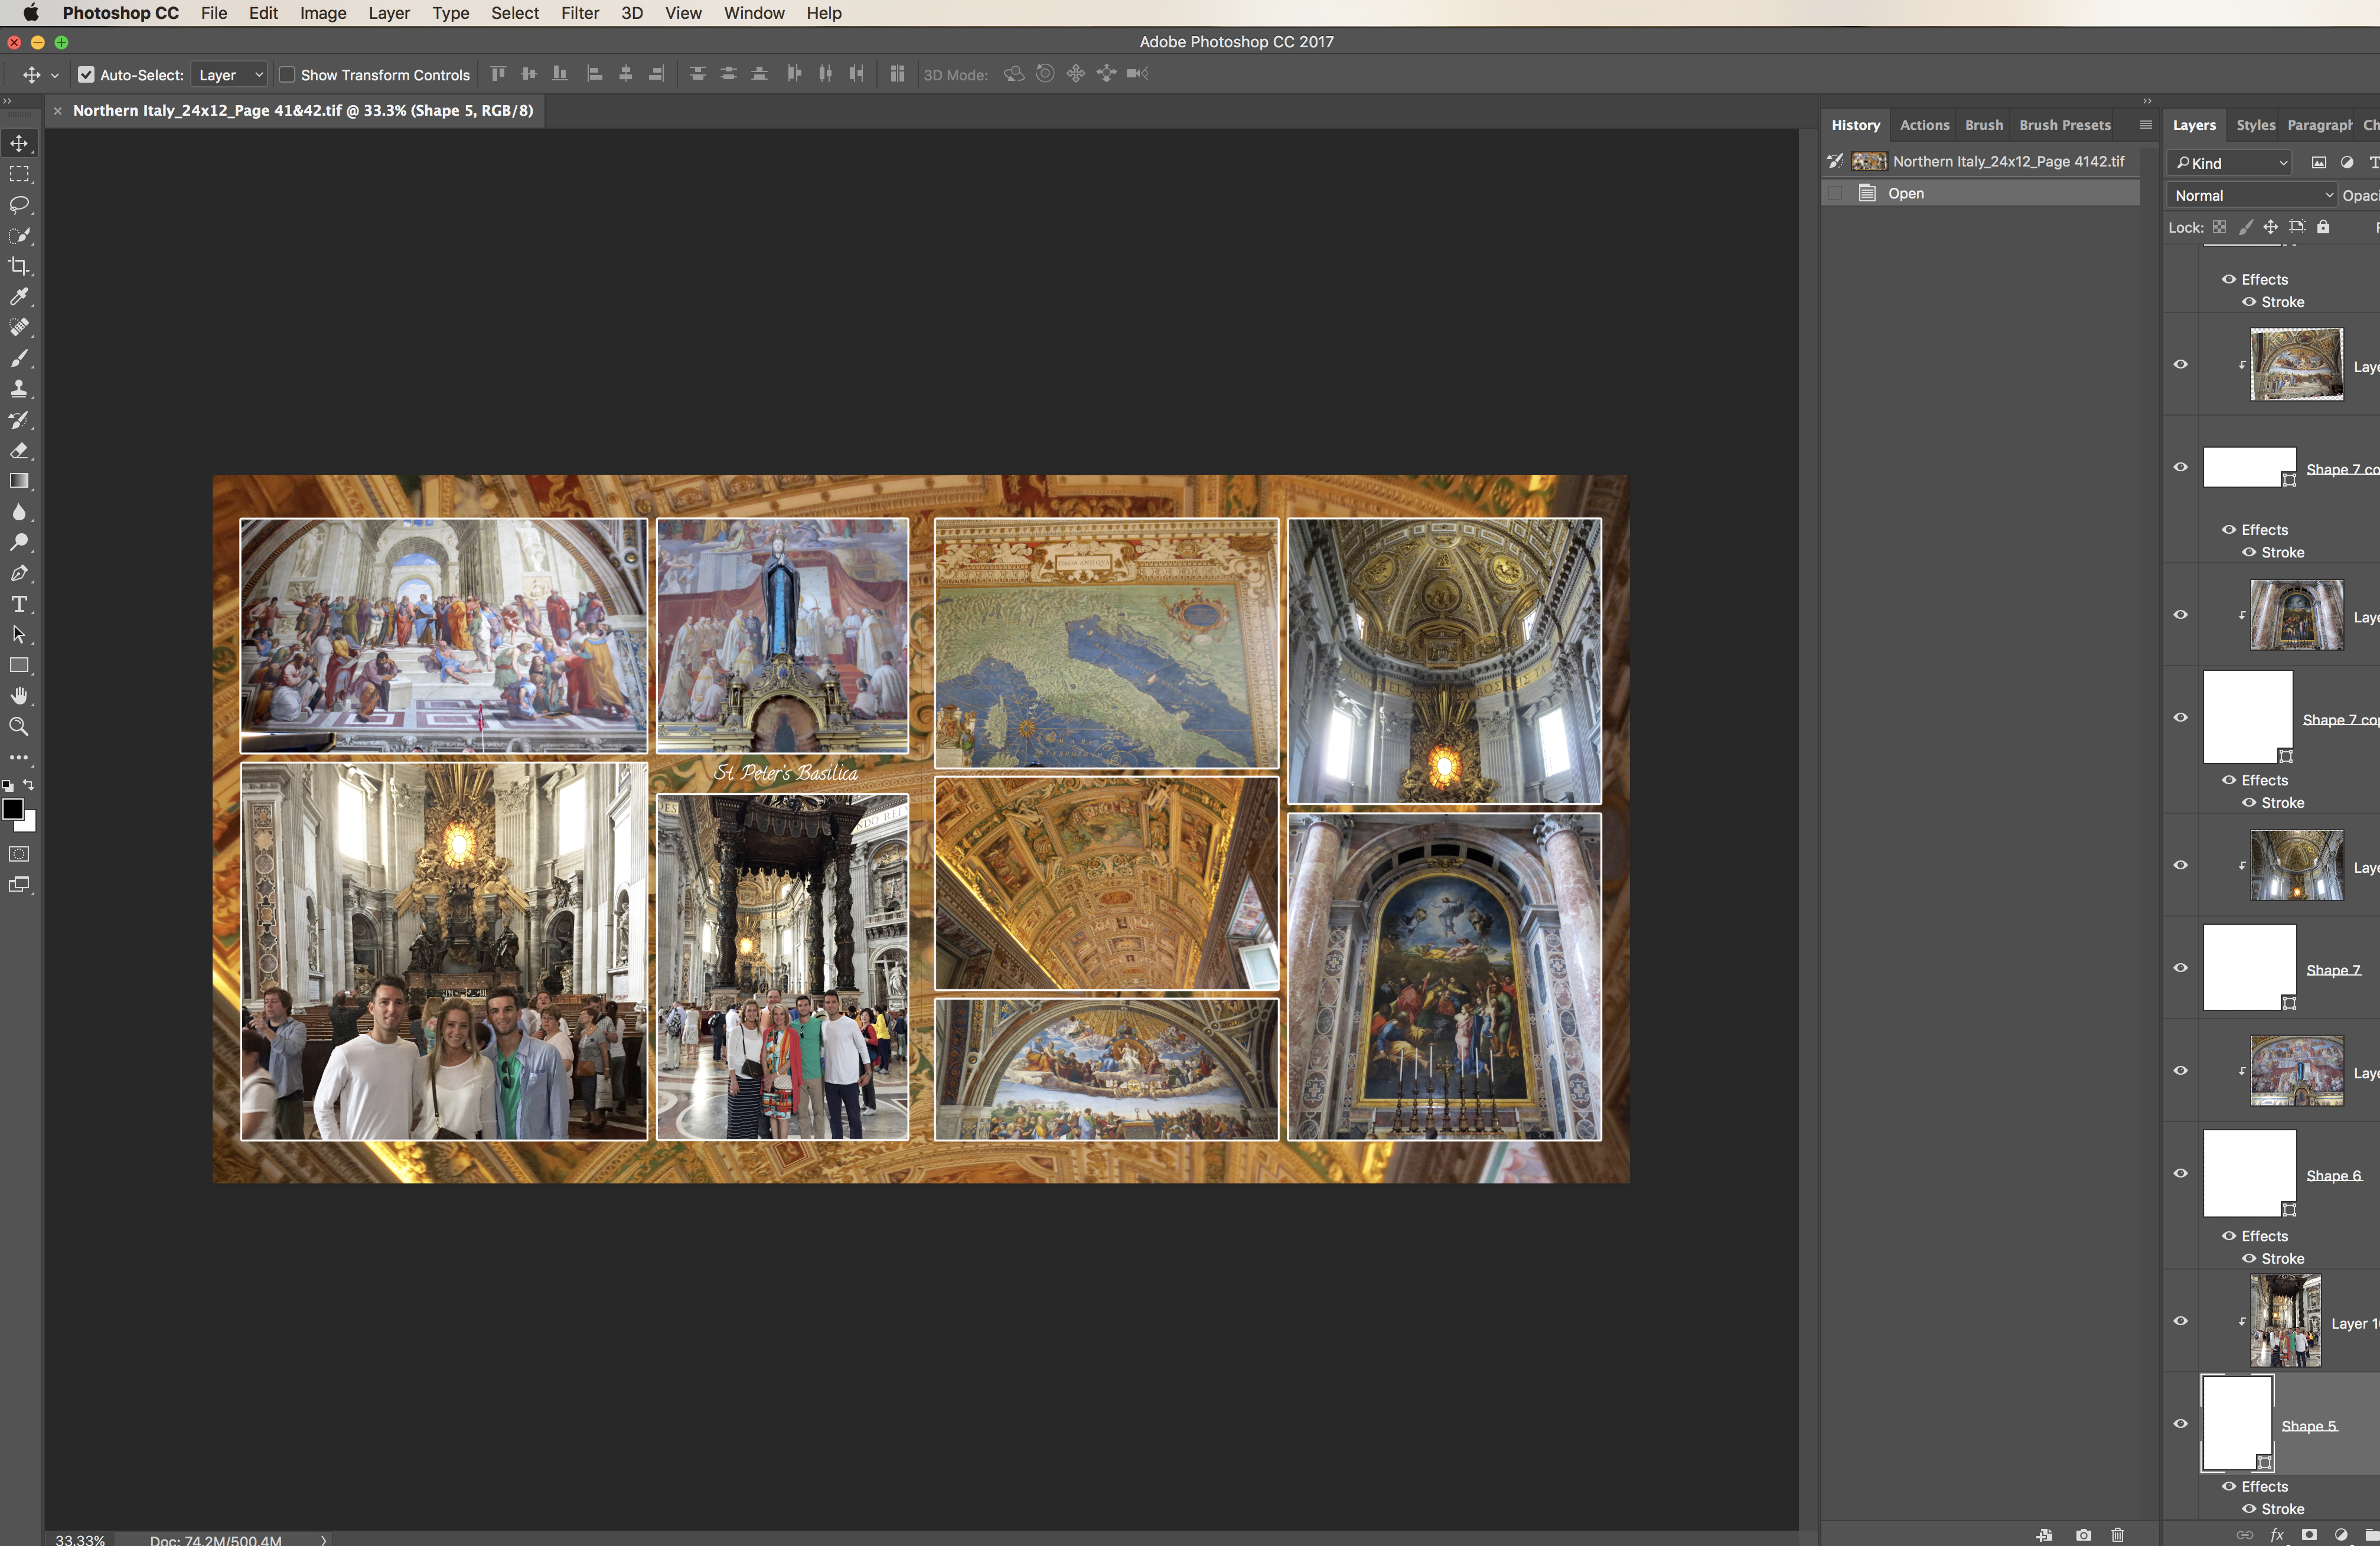Reset default foreground and background colors
Image resolution: width=2380 pixels, height=1546 pixels.
8,786
